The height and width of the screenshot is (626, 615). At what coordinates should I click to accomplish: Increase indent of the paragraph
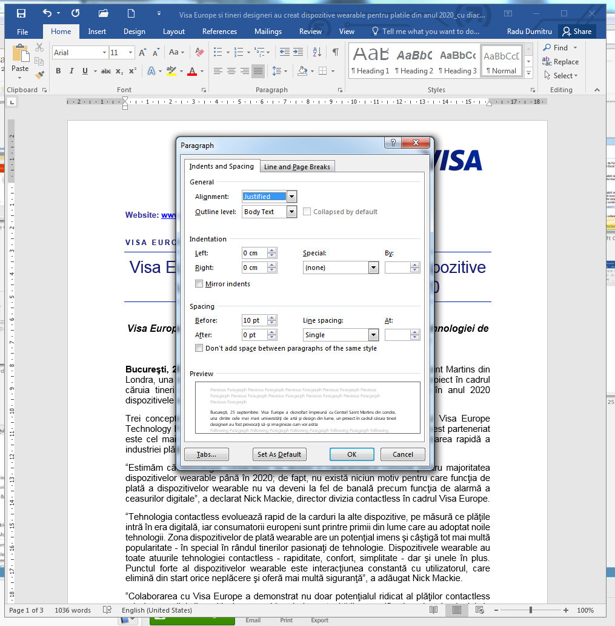[x=298, y=52]
